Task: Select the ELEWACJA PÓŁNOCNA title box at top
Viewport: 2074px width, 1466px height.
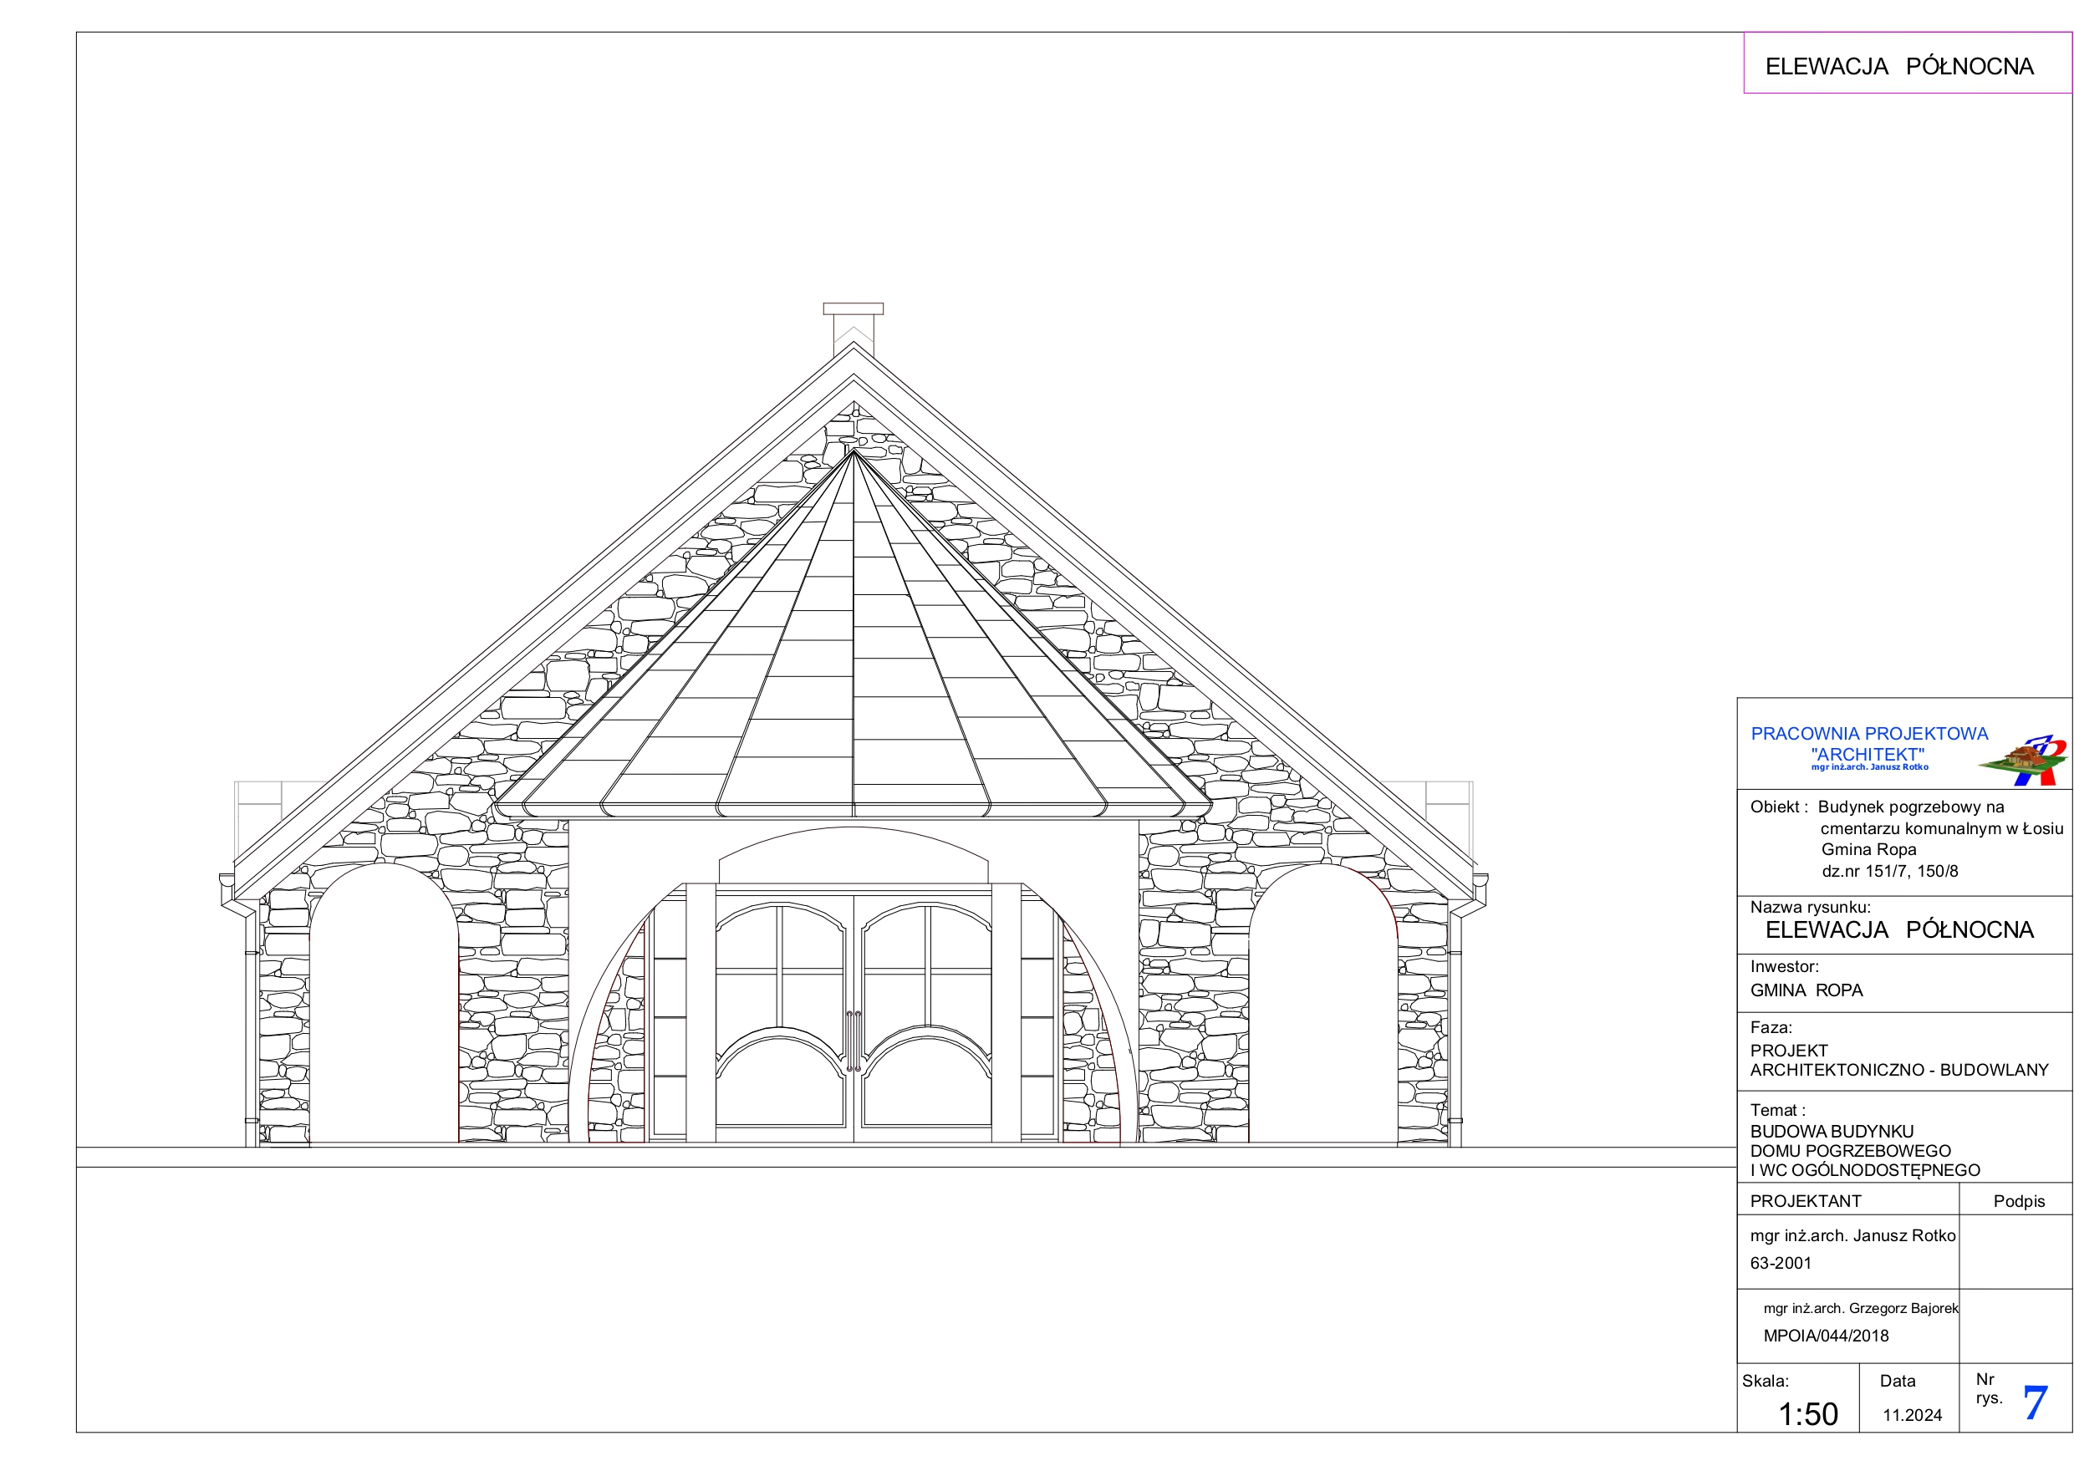Action: pyautogui.click(x=1907, y=63)
